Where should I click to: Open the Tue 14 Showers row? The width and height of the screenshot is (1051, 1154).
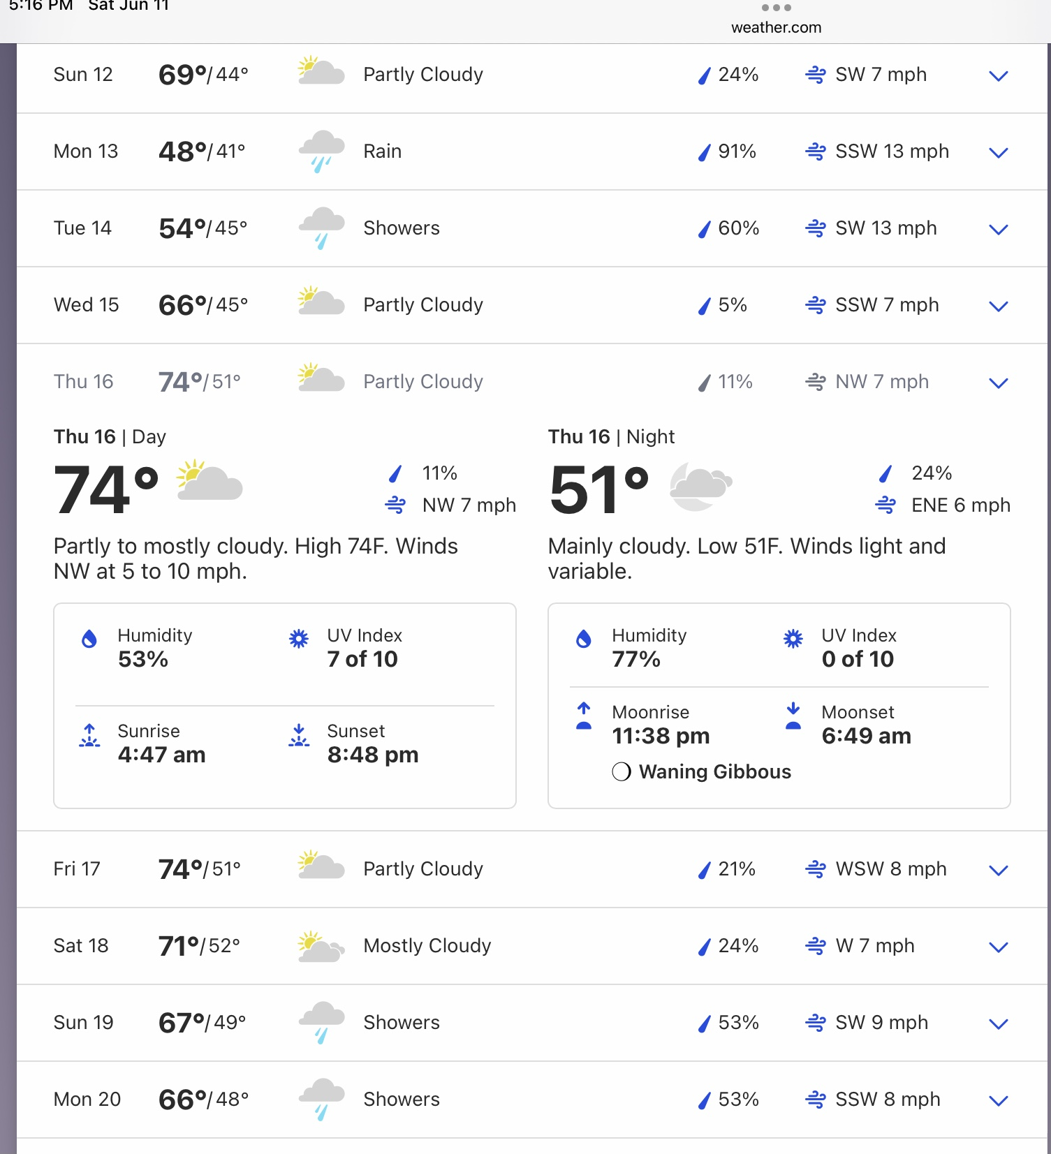coord(999,230)
